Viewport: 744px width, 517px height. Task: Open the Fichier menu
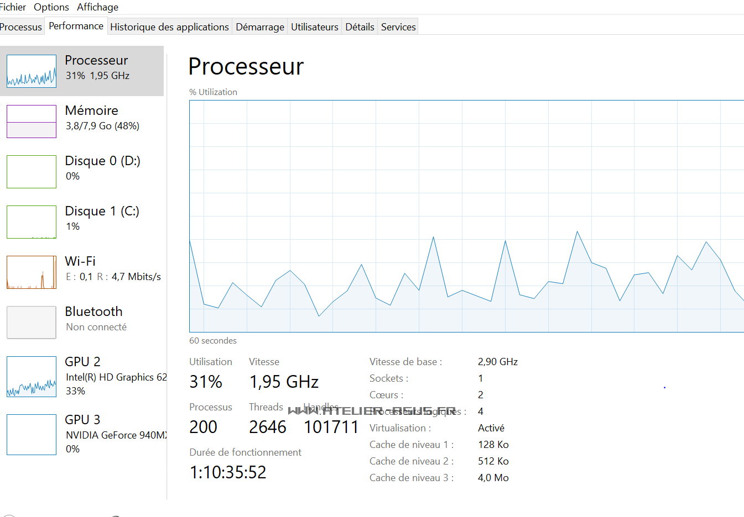(x=13, y=7)
